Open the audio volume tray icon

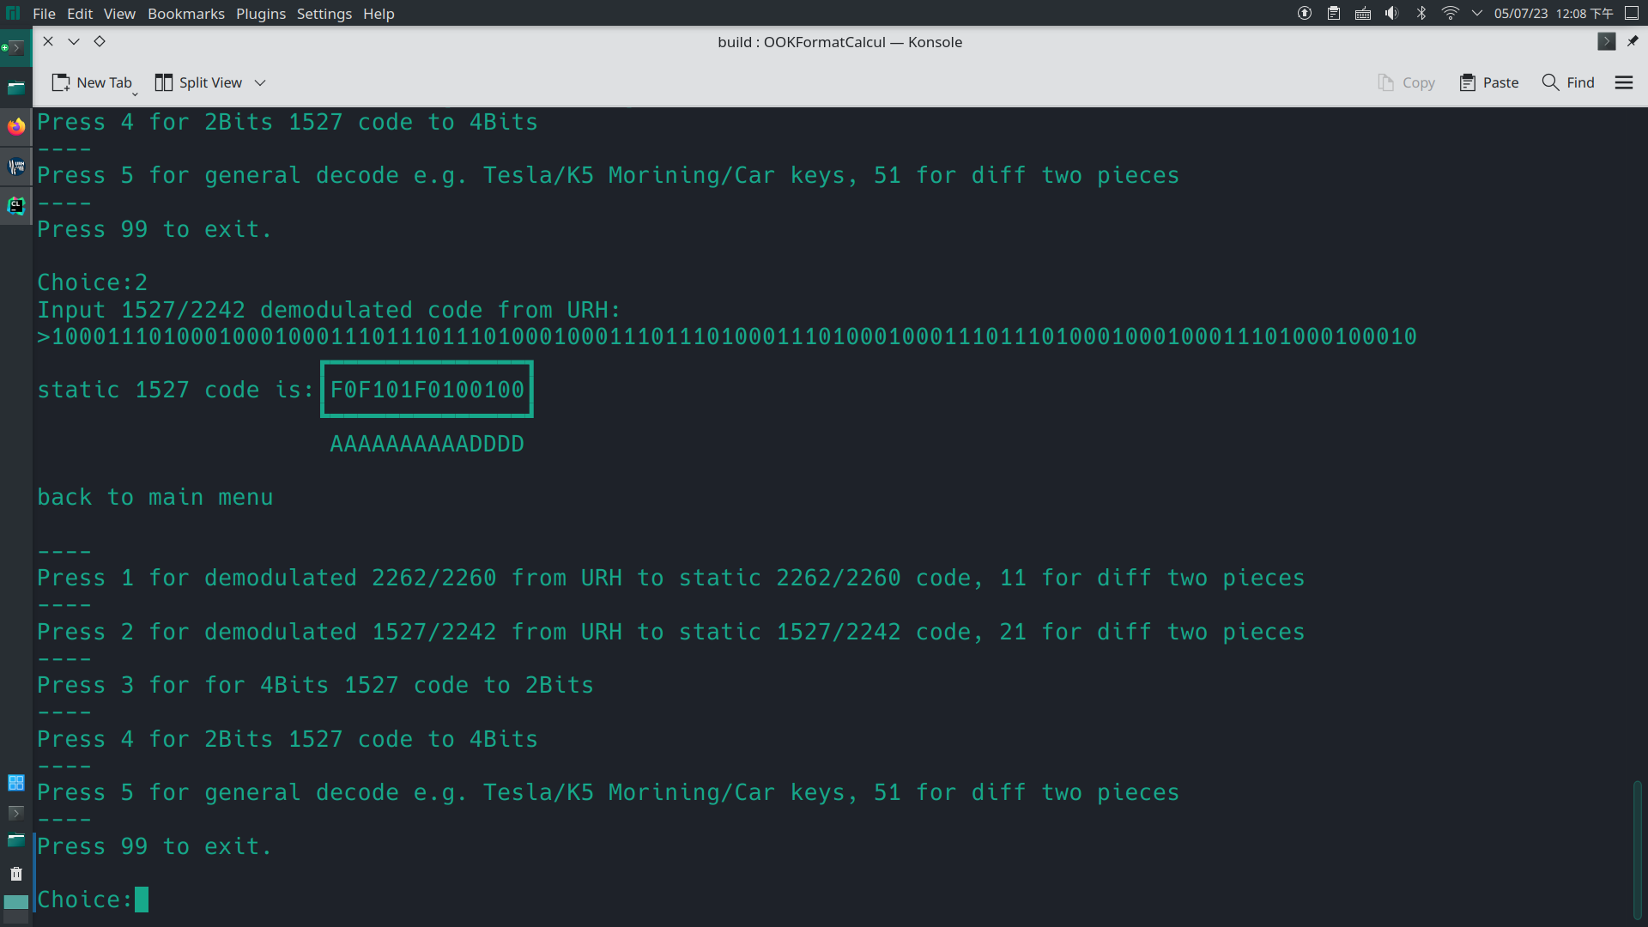click(1392, 13)
